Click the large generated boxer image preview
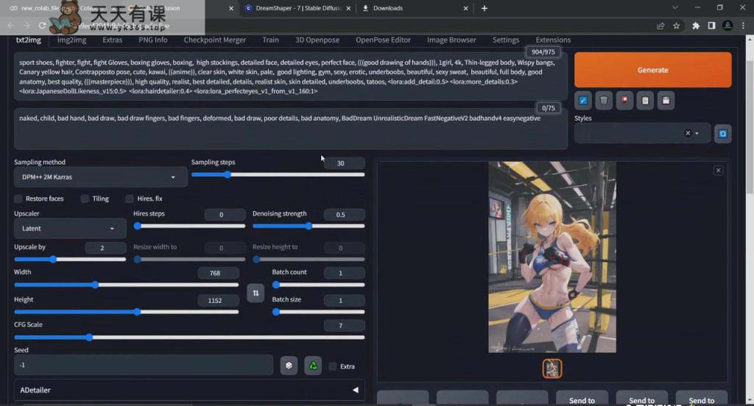This screenshot has width=754, height=406. click(x=552, y=257)
